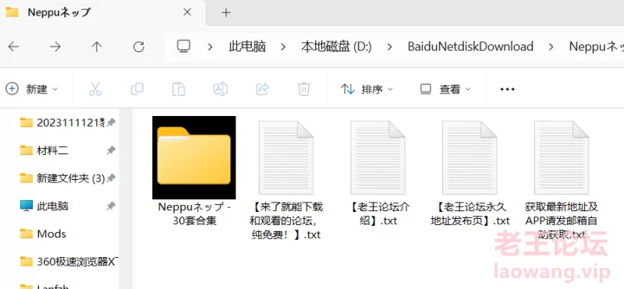Screen dimensions: 624x289
Task: Close the Neppuネップ tab
Action: [187, 12]
